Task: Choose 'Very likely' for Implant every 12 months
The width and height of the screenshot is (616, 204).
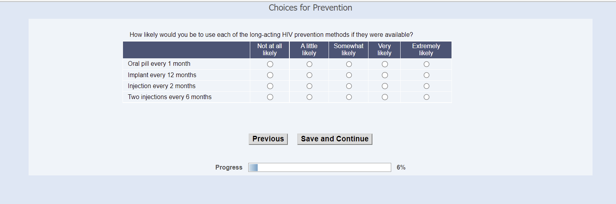Action: 385,75
